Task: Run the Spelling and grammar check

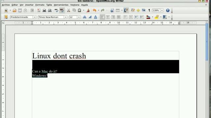Action: (x=56, y=10)
